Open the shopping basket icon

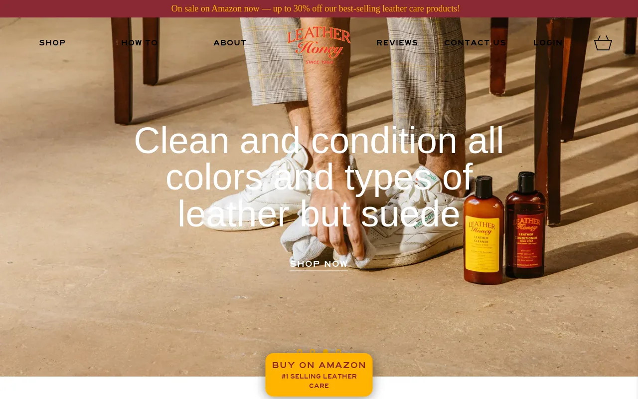pyautogui.click(x=603, y=43)
